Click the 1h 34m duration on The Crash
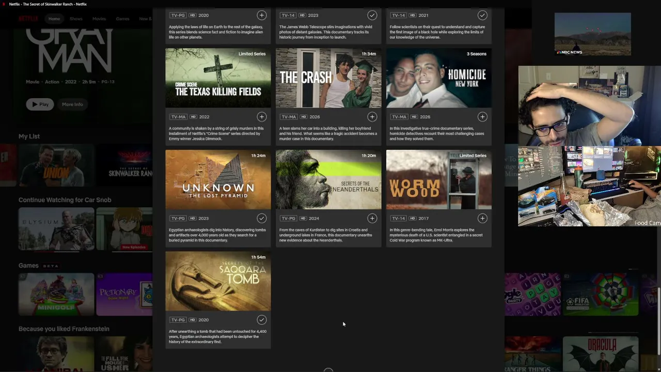Viewport: 661px width, 372px height. tap(369, 54)
